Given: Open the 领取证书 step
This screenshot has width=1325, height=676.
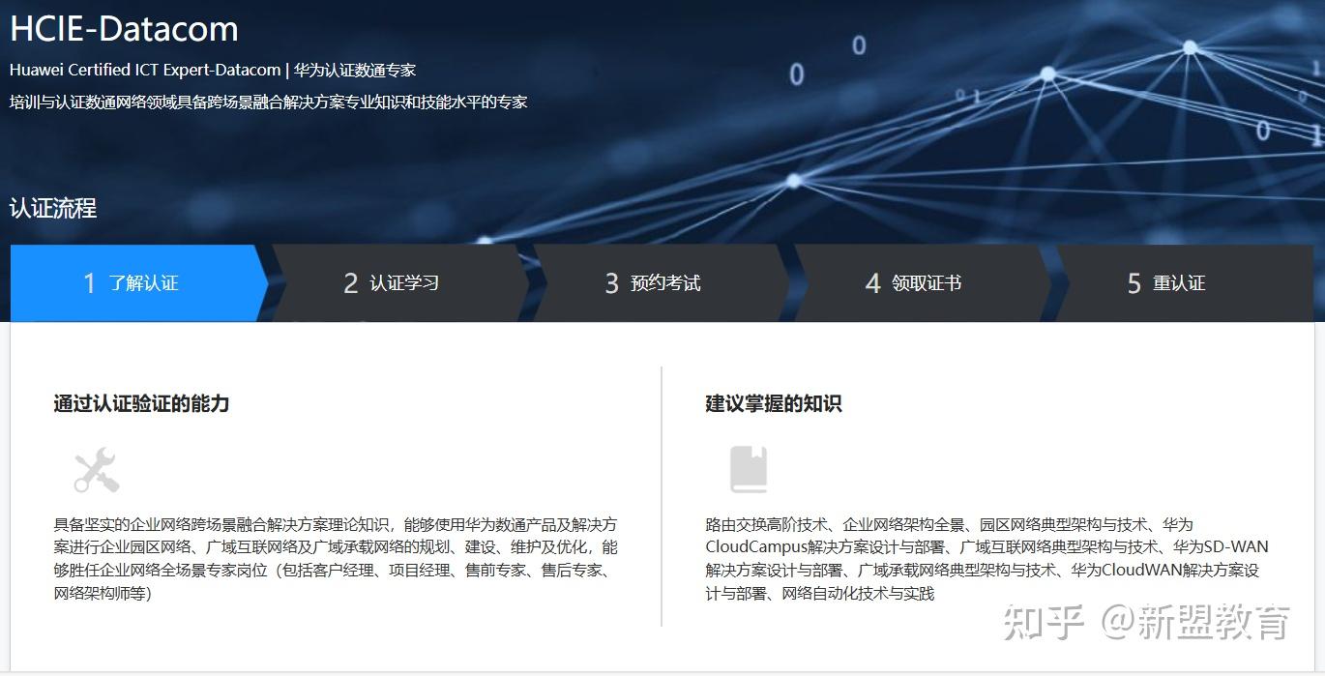Looking at the screenshot, I should coord(928,282).
